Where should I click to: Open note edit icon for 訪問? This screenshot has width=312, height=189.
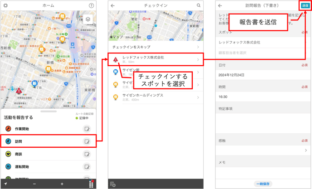87,141
